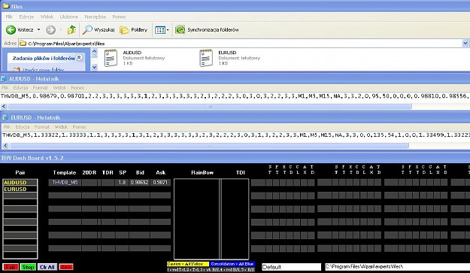
Task: Open Plik menu in EURUSD Notatnik
Action: (7, 127)
